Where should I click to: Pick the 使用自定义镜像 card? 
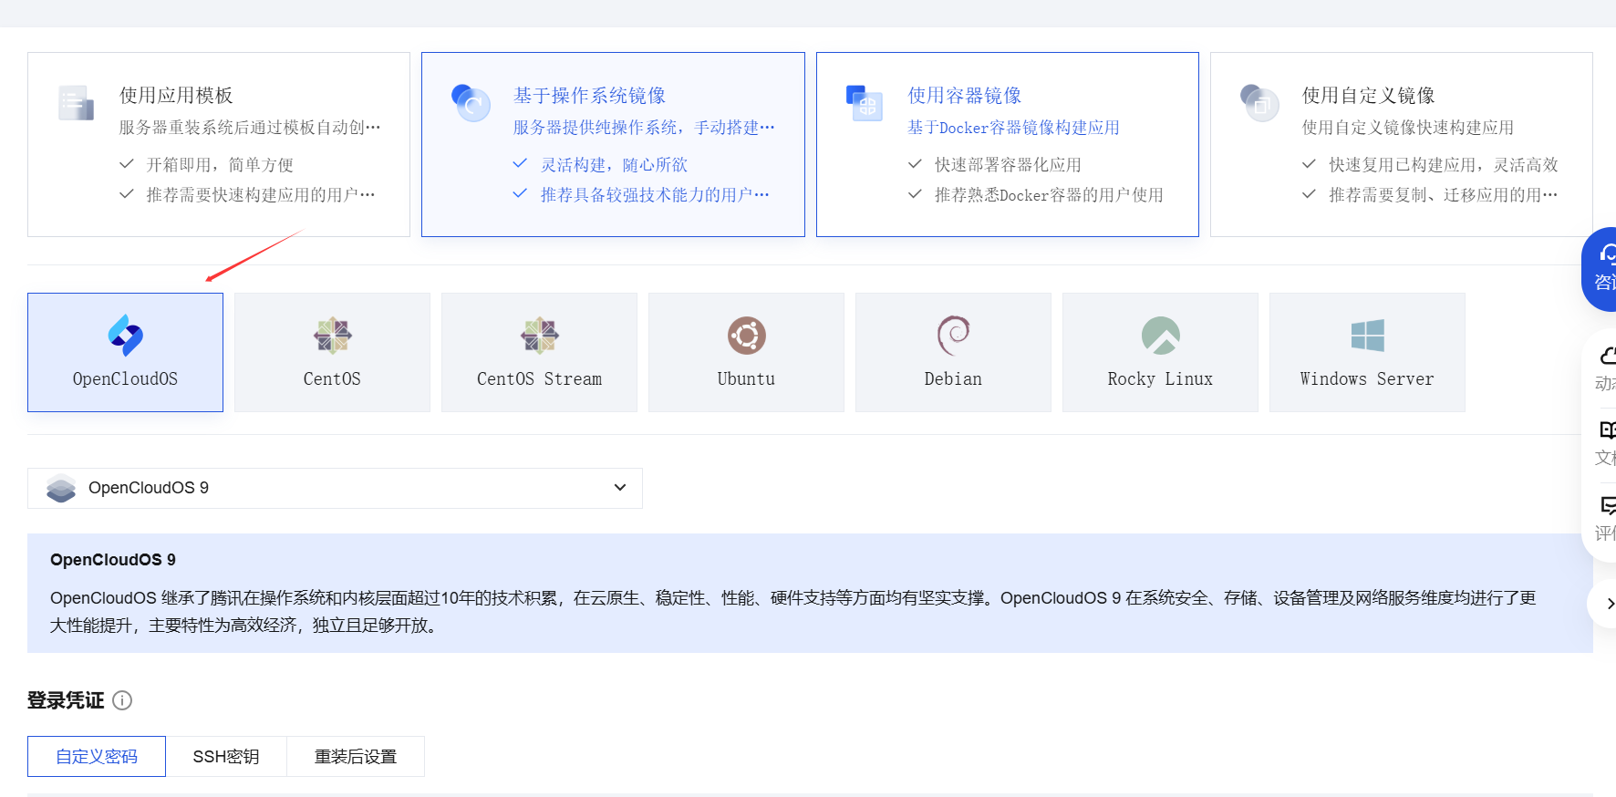click(x=1401, y=144)
